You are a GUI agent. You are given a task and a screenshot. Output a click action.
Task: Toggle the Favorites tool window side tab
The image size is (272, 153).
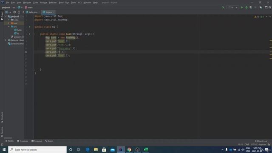coord(2,132)
